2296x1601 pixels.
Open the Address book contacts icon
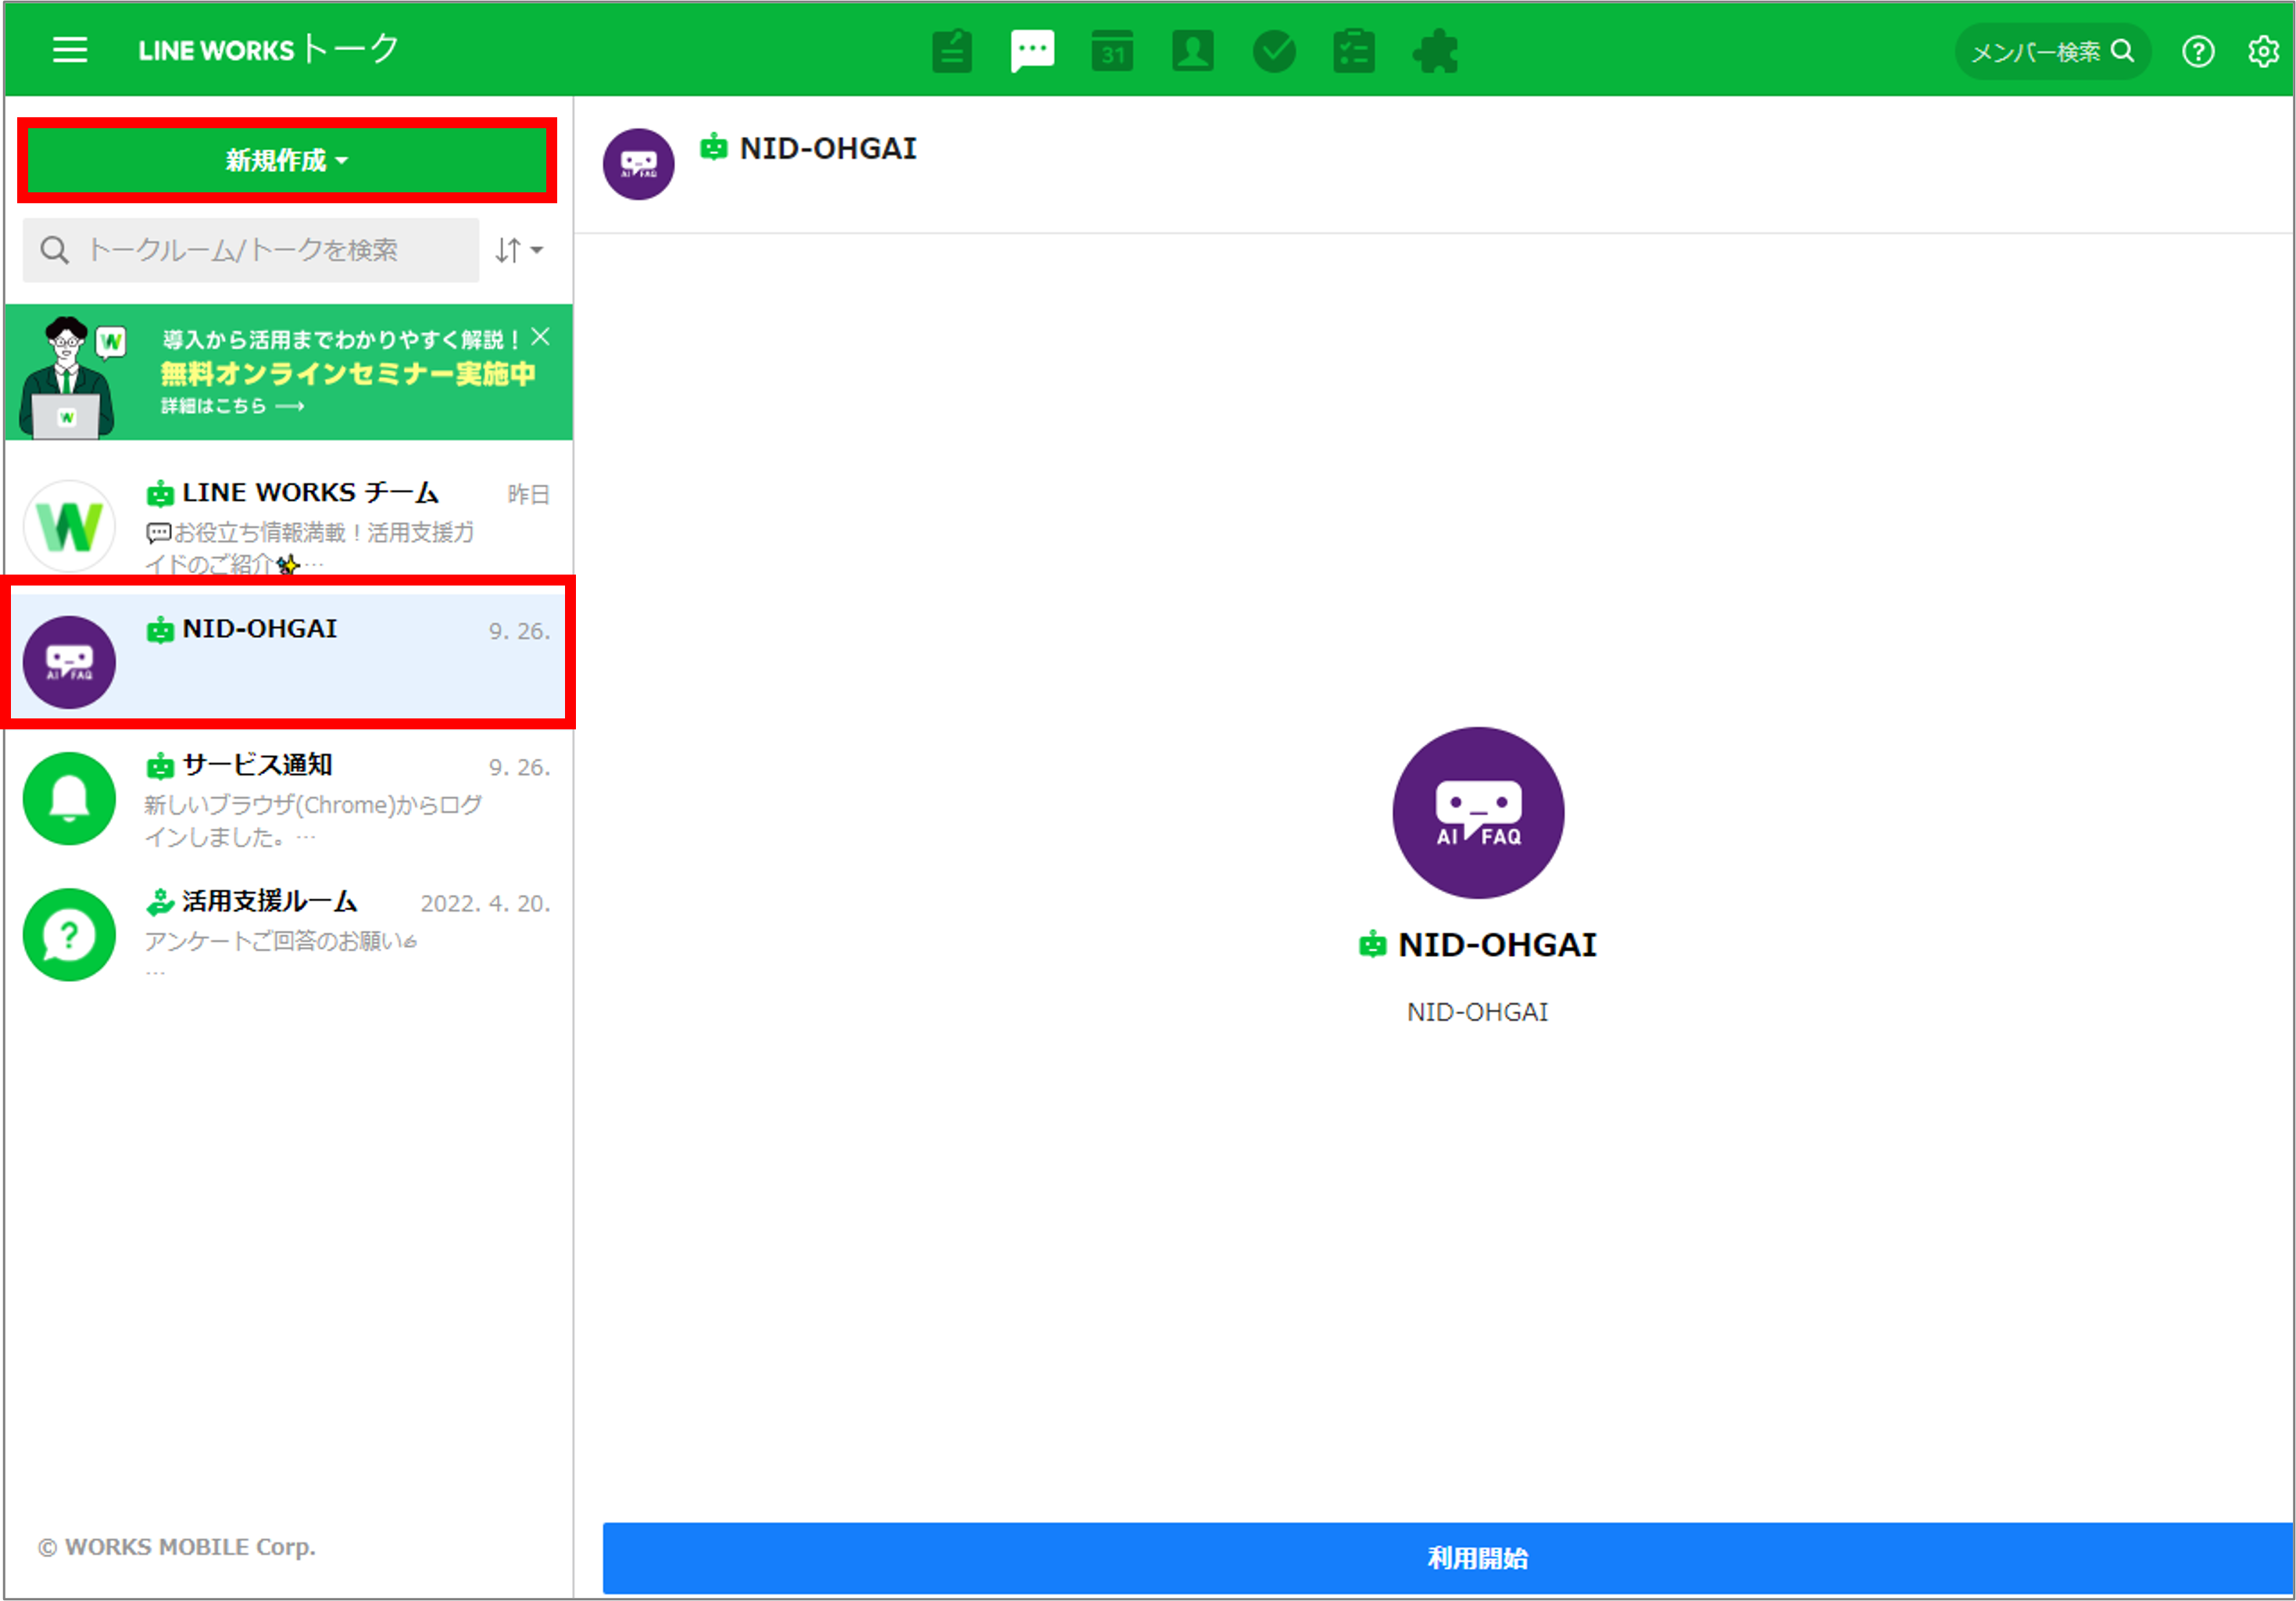coord(1193,51)
